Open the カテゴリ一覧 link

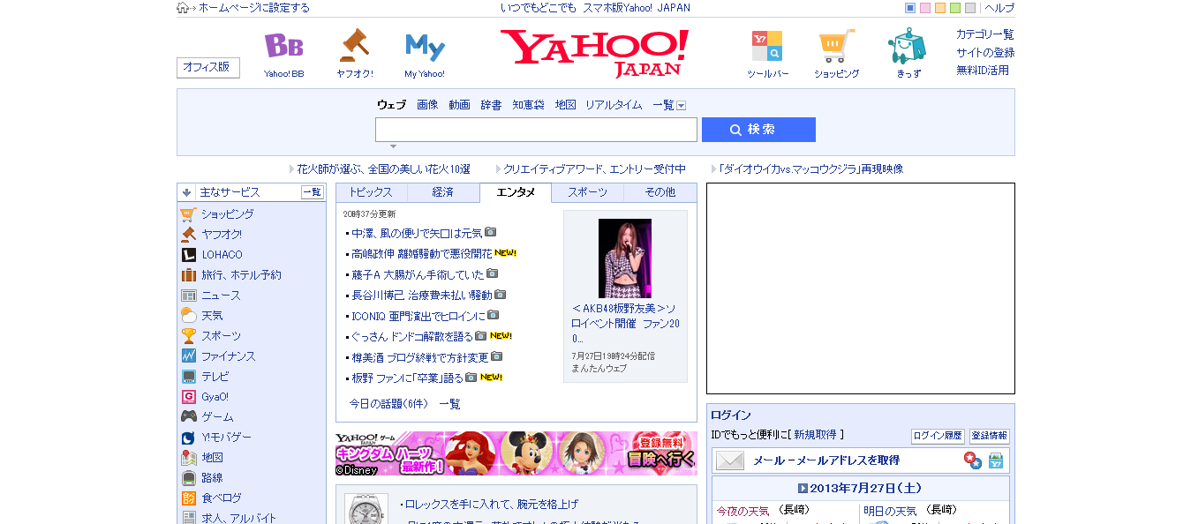tap(985, 34)
